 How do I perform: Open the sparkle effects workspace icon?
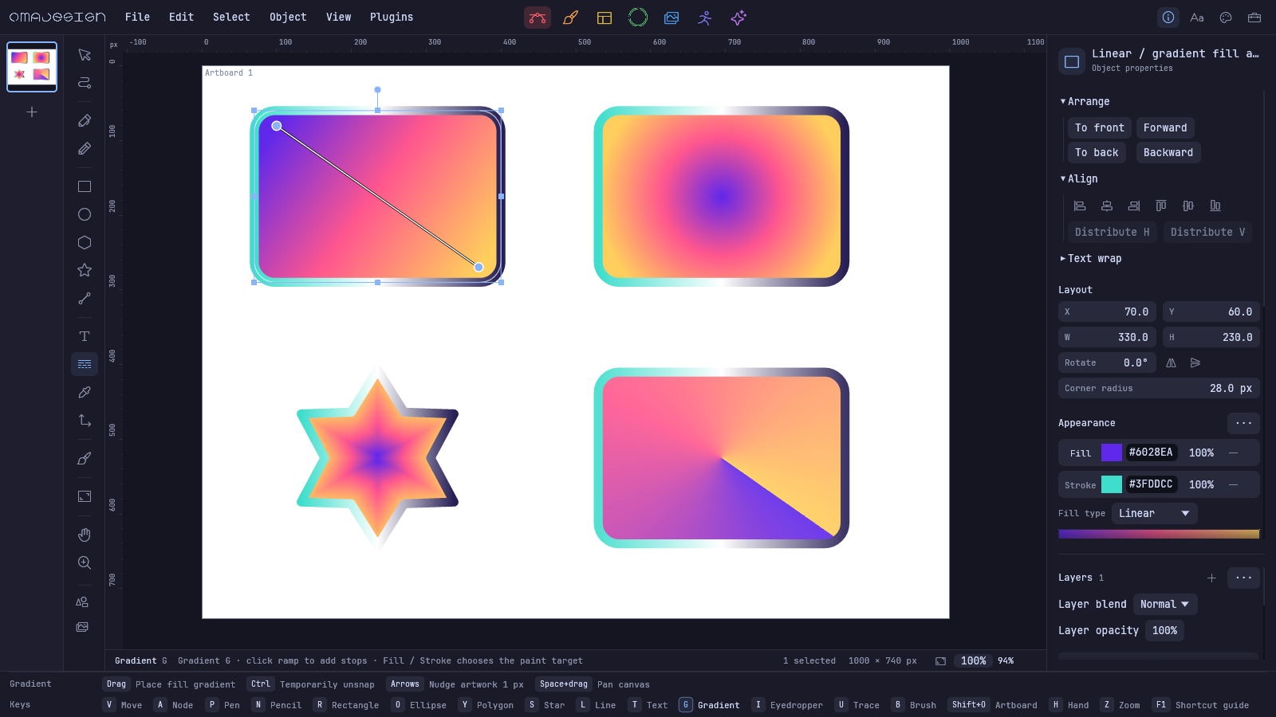[x=738, y=18]
